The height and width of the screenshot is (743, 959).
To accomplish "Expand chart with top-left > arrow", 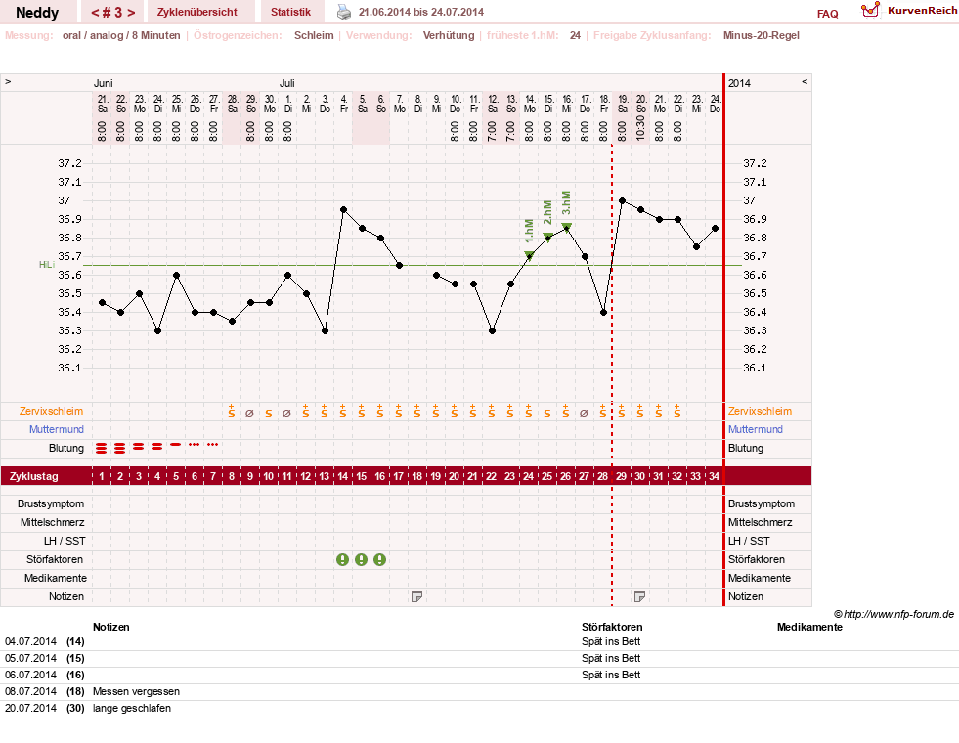I will pos(8,81).
